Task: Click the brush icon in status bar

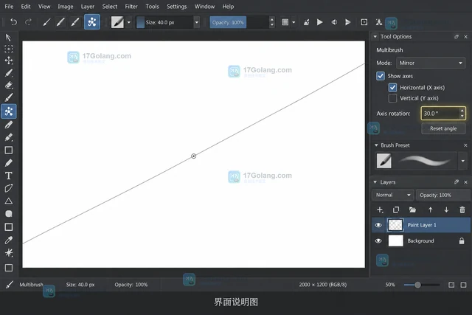Action: click(10, 285)
